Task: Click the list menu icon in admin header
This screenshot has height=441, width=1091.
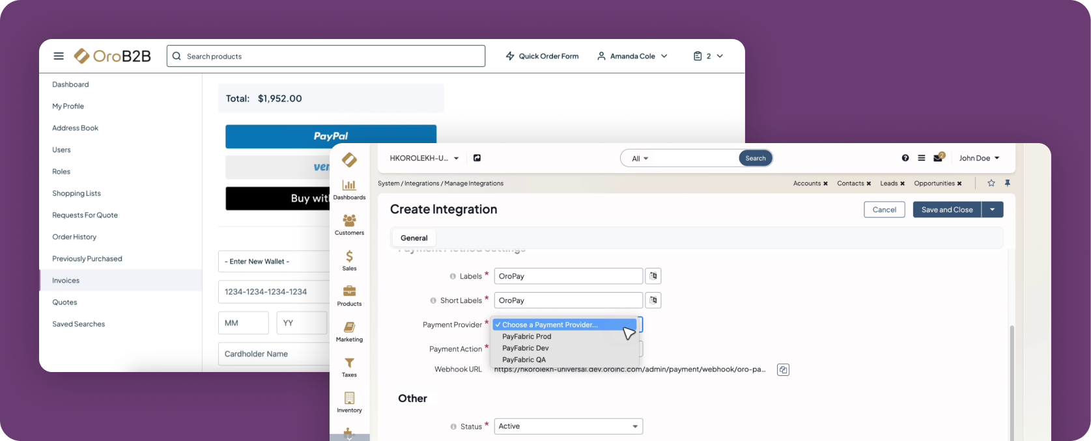Action: [x=922, y=158]
